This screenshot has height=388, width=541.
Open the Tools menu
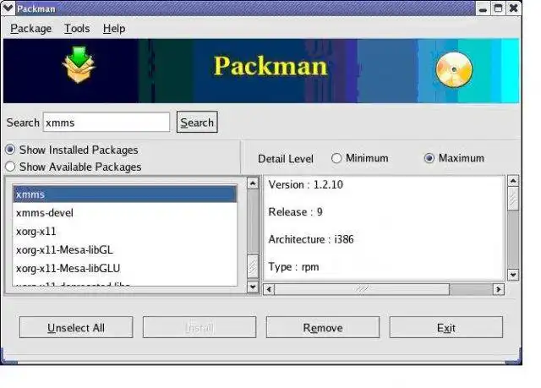(x=77, y=29)
